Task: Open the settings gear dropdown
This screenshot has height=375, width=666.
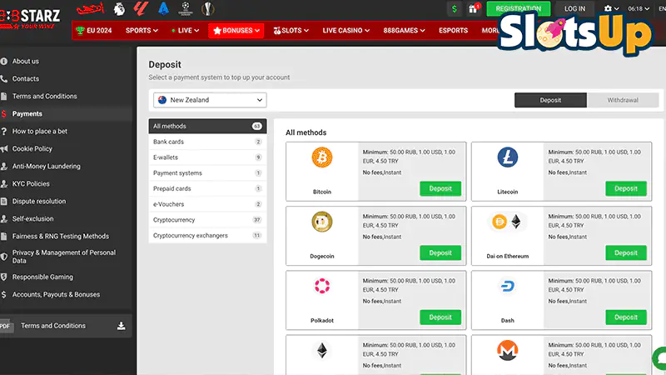Action: (611, 8)
